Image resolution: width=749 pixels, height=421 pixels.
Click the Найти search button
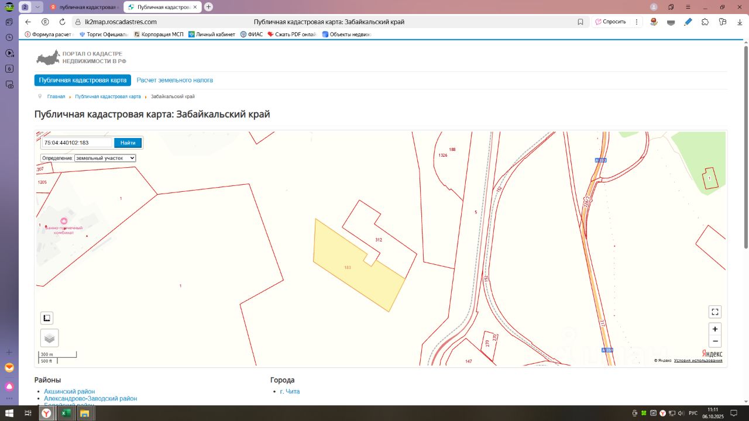128,143
